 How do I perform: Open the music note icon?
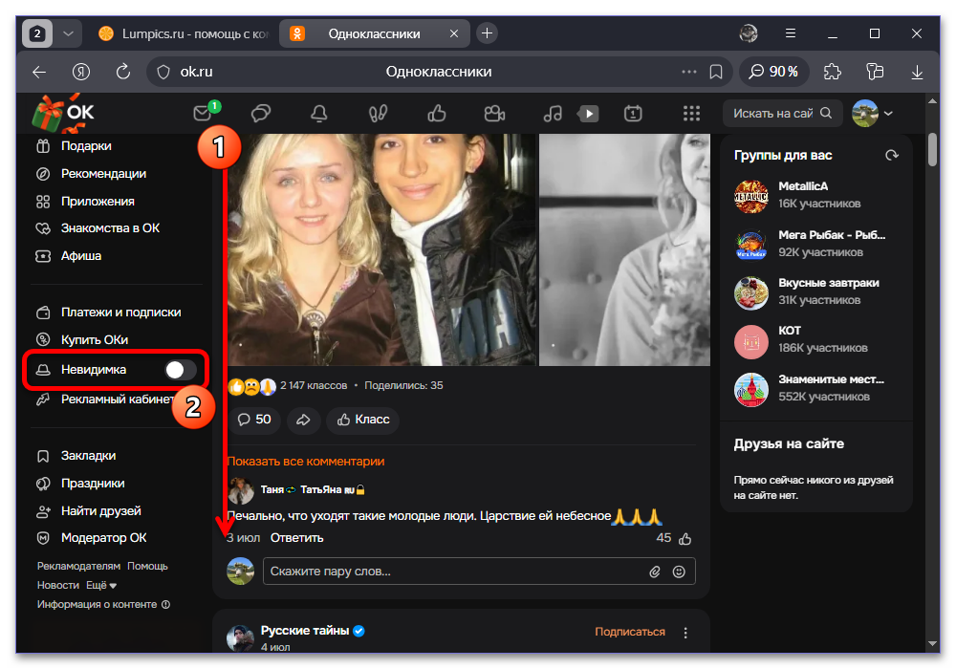click(553, 114)
